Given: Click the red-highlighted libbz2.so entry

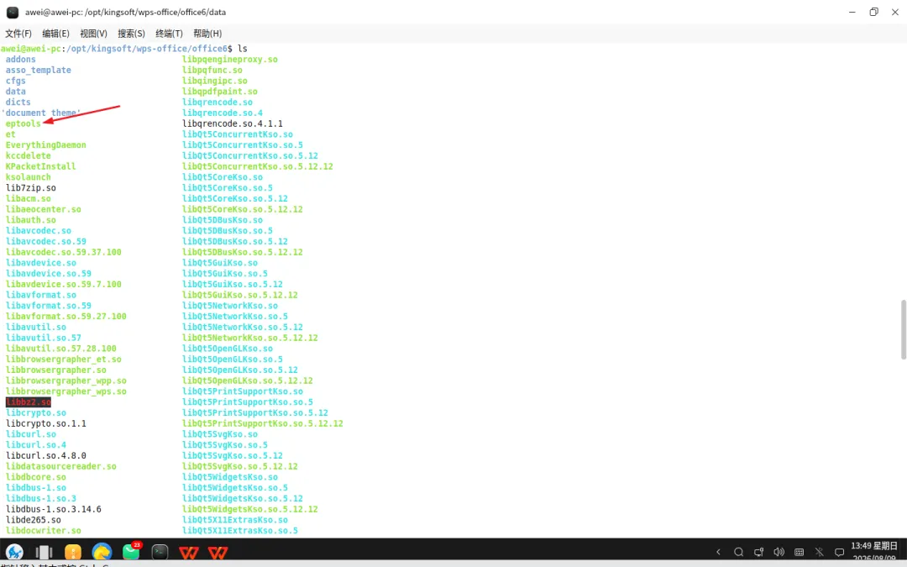Looking at the screenshot, I should click(29, 402).
